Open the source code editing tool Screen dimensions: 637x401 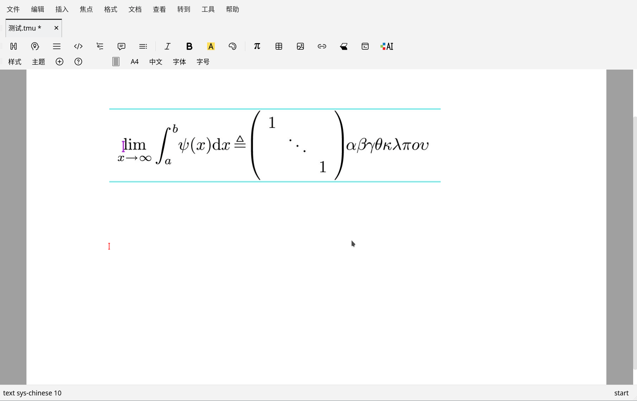tap(78, 46)
